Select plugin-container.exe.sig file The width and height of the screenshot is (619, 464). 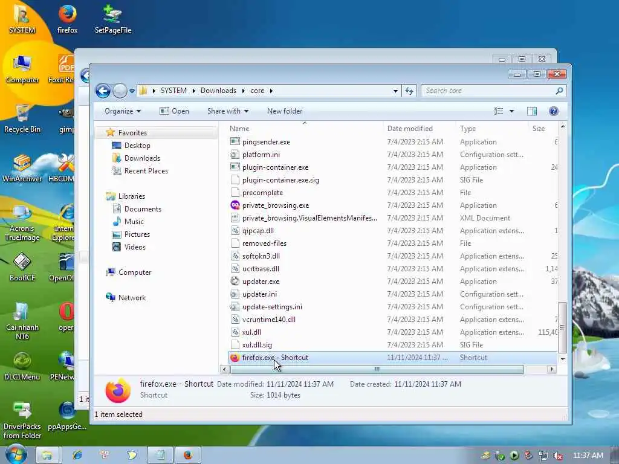click(x=280, y=180)
